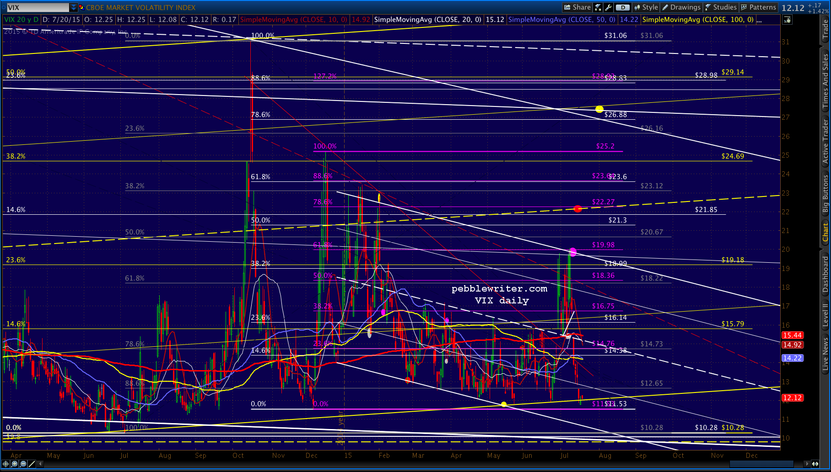Open chart settings wrench icon

(x=608, y=7)
